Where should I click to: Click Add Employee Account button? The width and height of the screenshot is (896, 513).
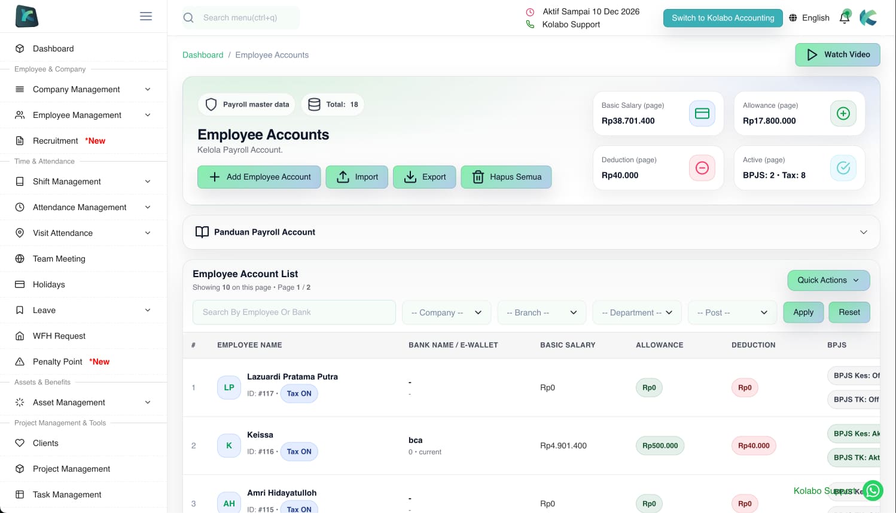259,177
